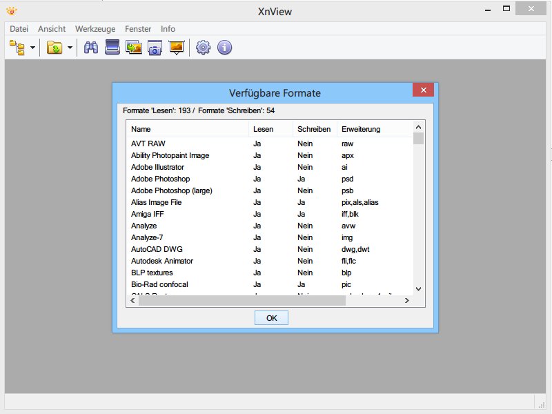Image resolution: width=552 pixels, height=414 pixels.
Task: Select the Bio-Rad confocal row
Action: tap(270, 284)
